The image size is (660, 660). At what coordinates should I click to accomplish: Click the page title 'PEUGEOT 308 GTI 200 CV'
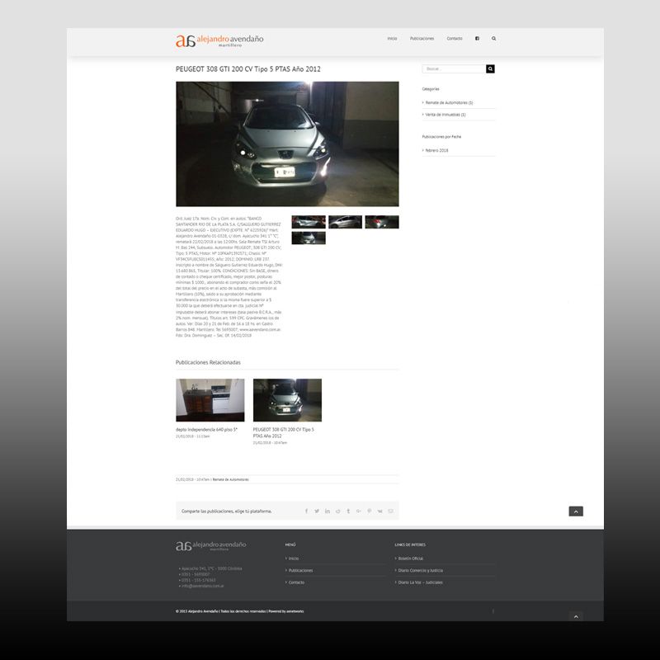click(x=248, y=69)
